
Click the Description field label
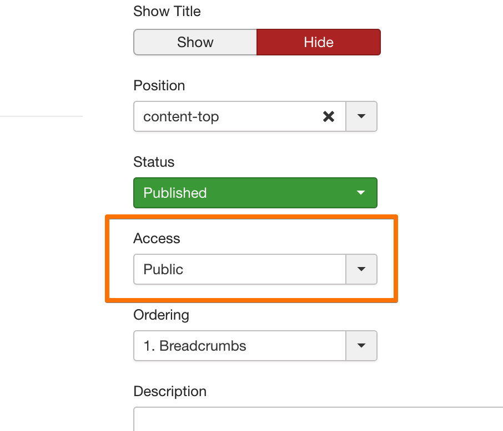(170, 391)
